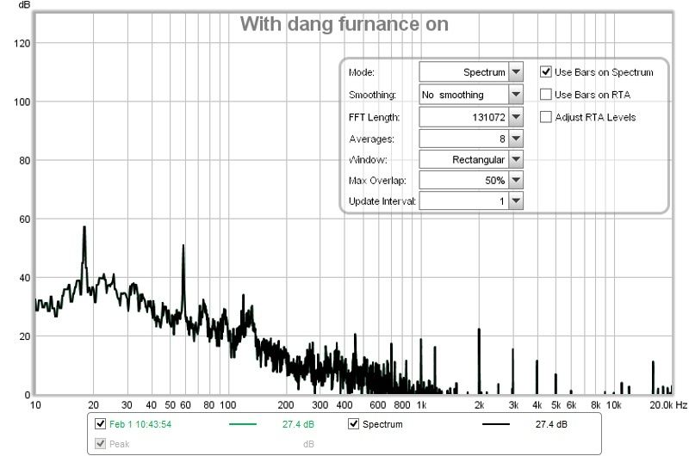Click the green 27.4 dB readout
This screenshot has width=689, height=456.
pyautogui.click(x=298, y=424)
